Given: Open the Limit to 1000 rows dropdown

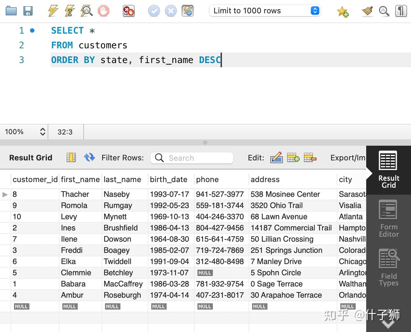Looking at the screenshot, I should click(314, 11).
